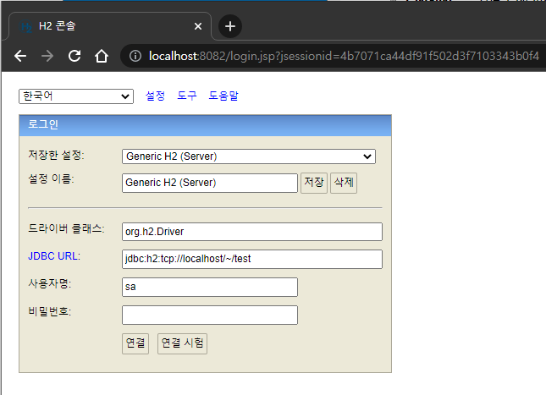Click the 사용자명 input field

tap(210, 287)
